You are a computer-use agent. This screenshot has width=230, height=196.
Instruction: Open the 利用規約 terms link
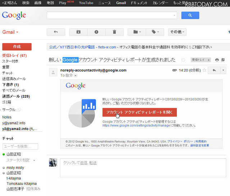(201, 142)
